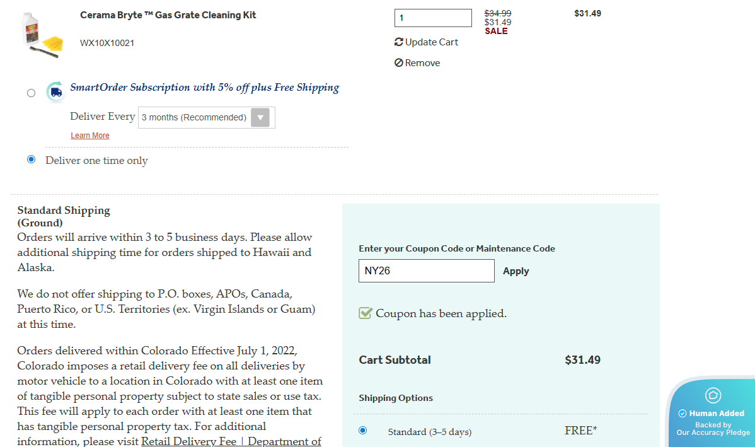Viewport: 755px width, 447px height.
Task: Click the Cerama Bryte kit product thumbnail
Action: (x=40, y=35)
